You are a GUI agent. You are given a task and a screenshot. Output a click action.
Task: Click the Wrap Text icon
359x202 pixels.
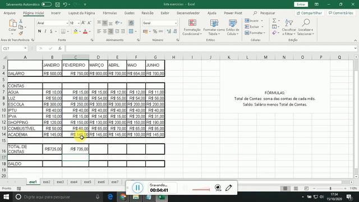(131, 22)
